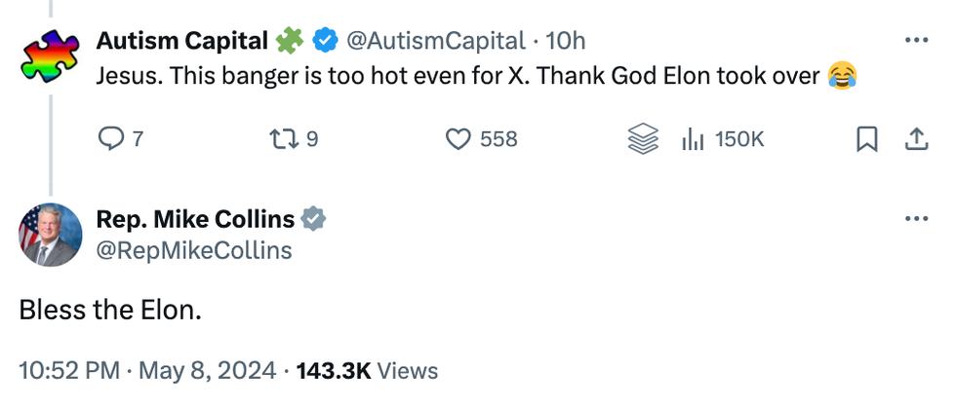Click the stacked layers icon

643,139
